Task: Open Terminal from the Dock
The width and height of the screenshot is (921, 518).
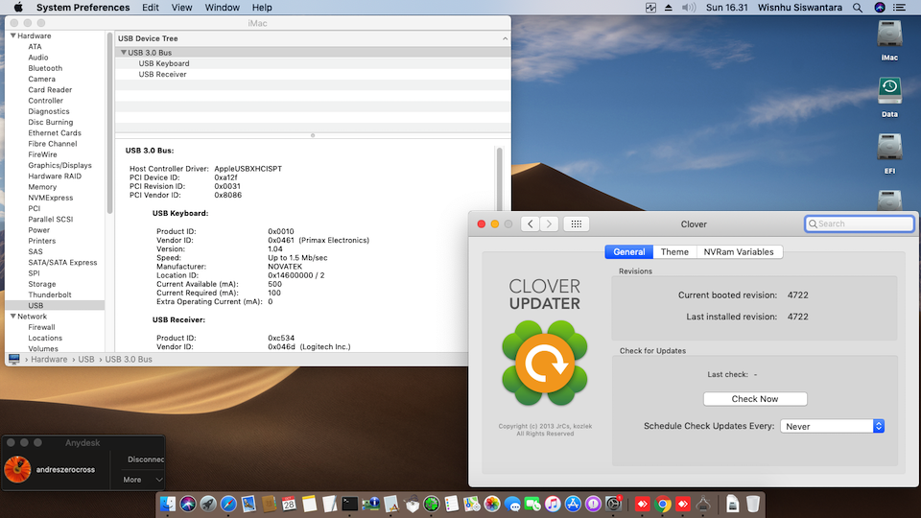Action: 351,503
